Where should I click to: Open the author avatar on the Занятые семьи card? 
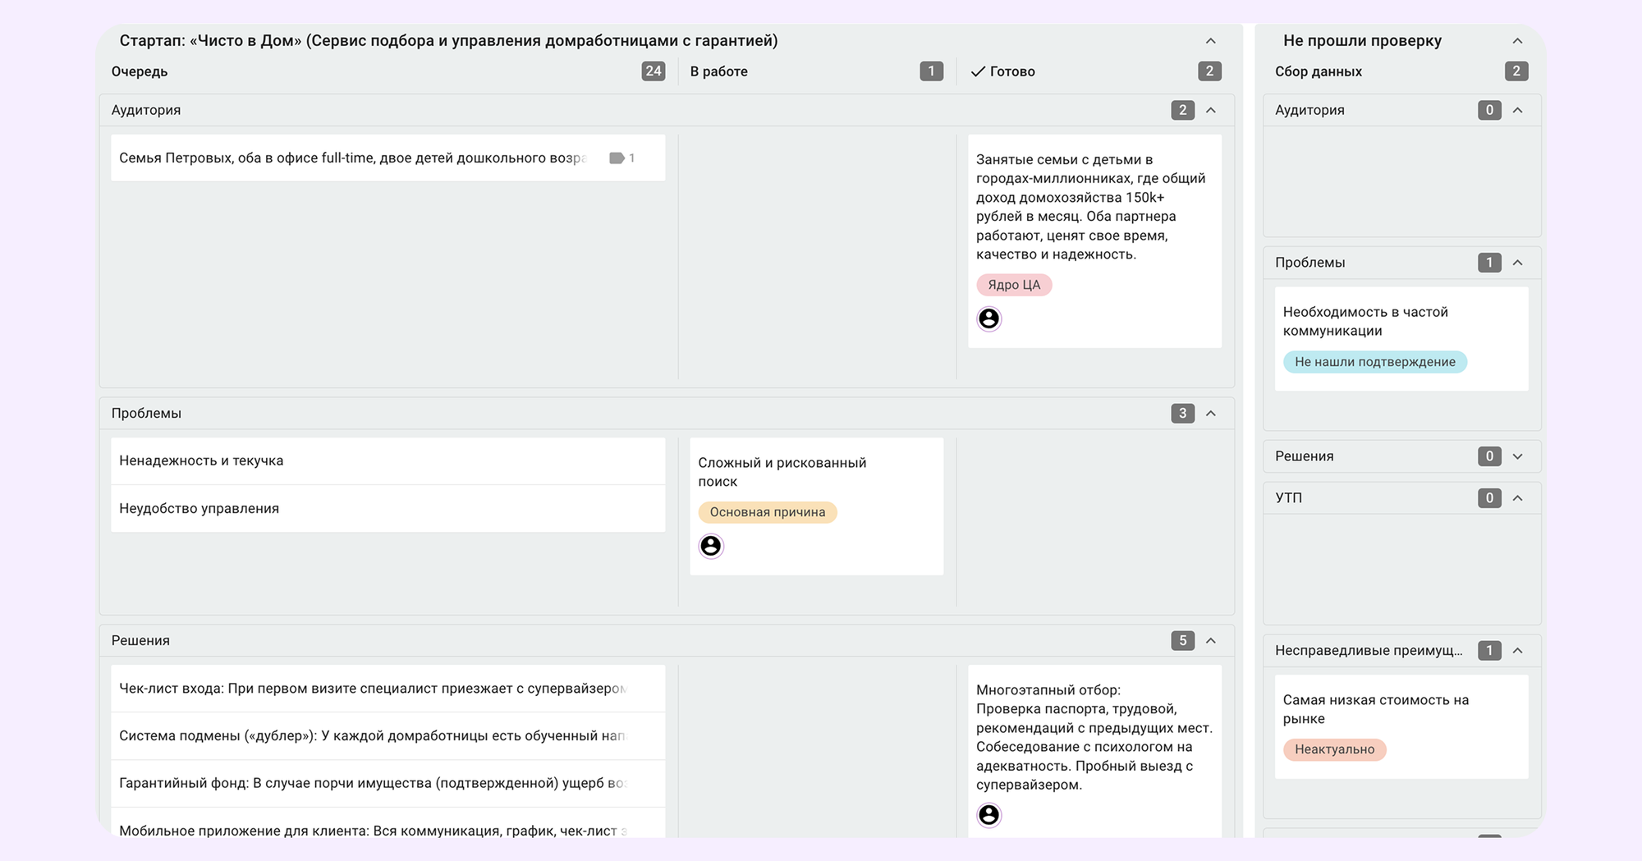(x=989, y=318)
